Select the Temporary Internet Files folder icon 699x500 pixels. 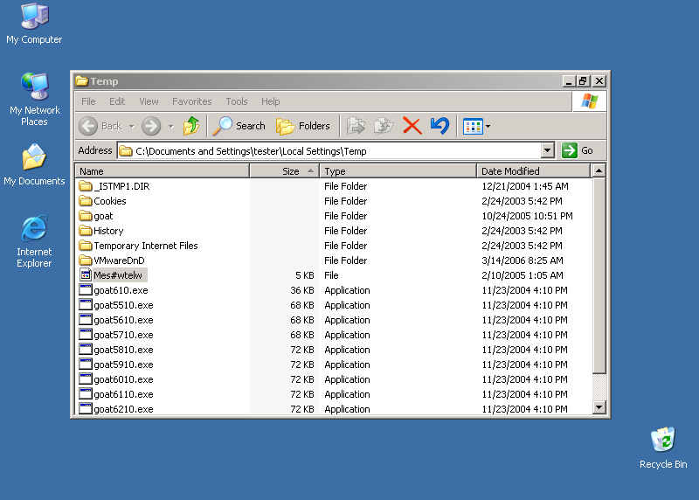pos(85,246)
